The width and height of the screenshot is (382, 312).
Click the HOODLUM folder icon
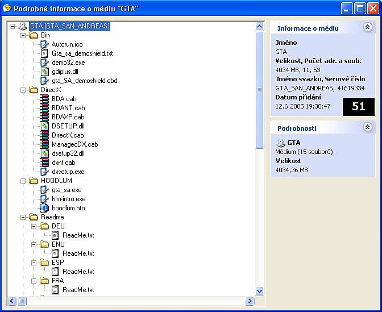[x=34, y=181]
